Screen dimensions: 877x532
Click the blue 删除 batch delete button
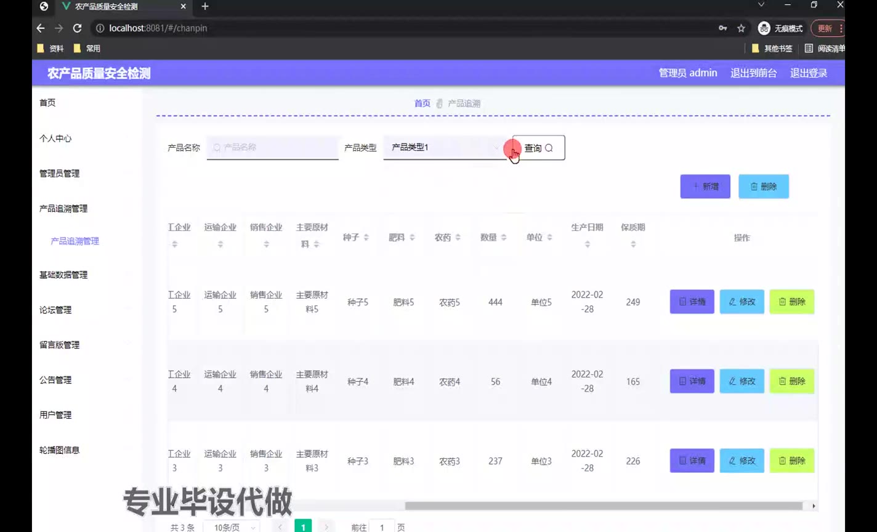click(764, 186)
